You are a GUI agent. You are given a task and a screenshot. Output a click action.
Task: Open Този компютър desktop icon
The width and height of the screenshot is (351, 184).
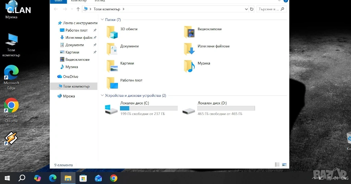(x=11, y=45)
